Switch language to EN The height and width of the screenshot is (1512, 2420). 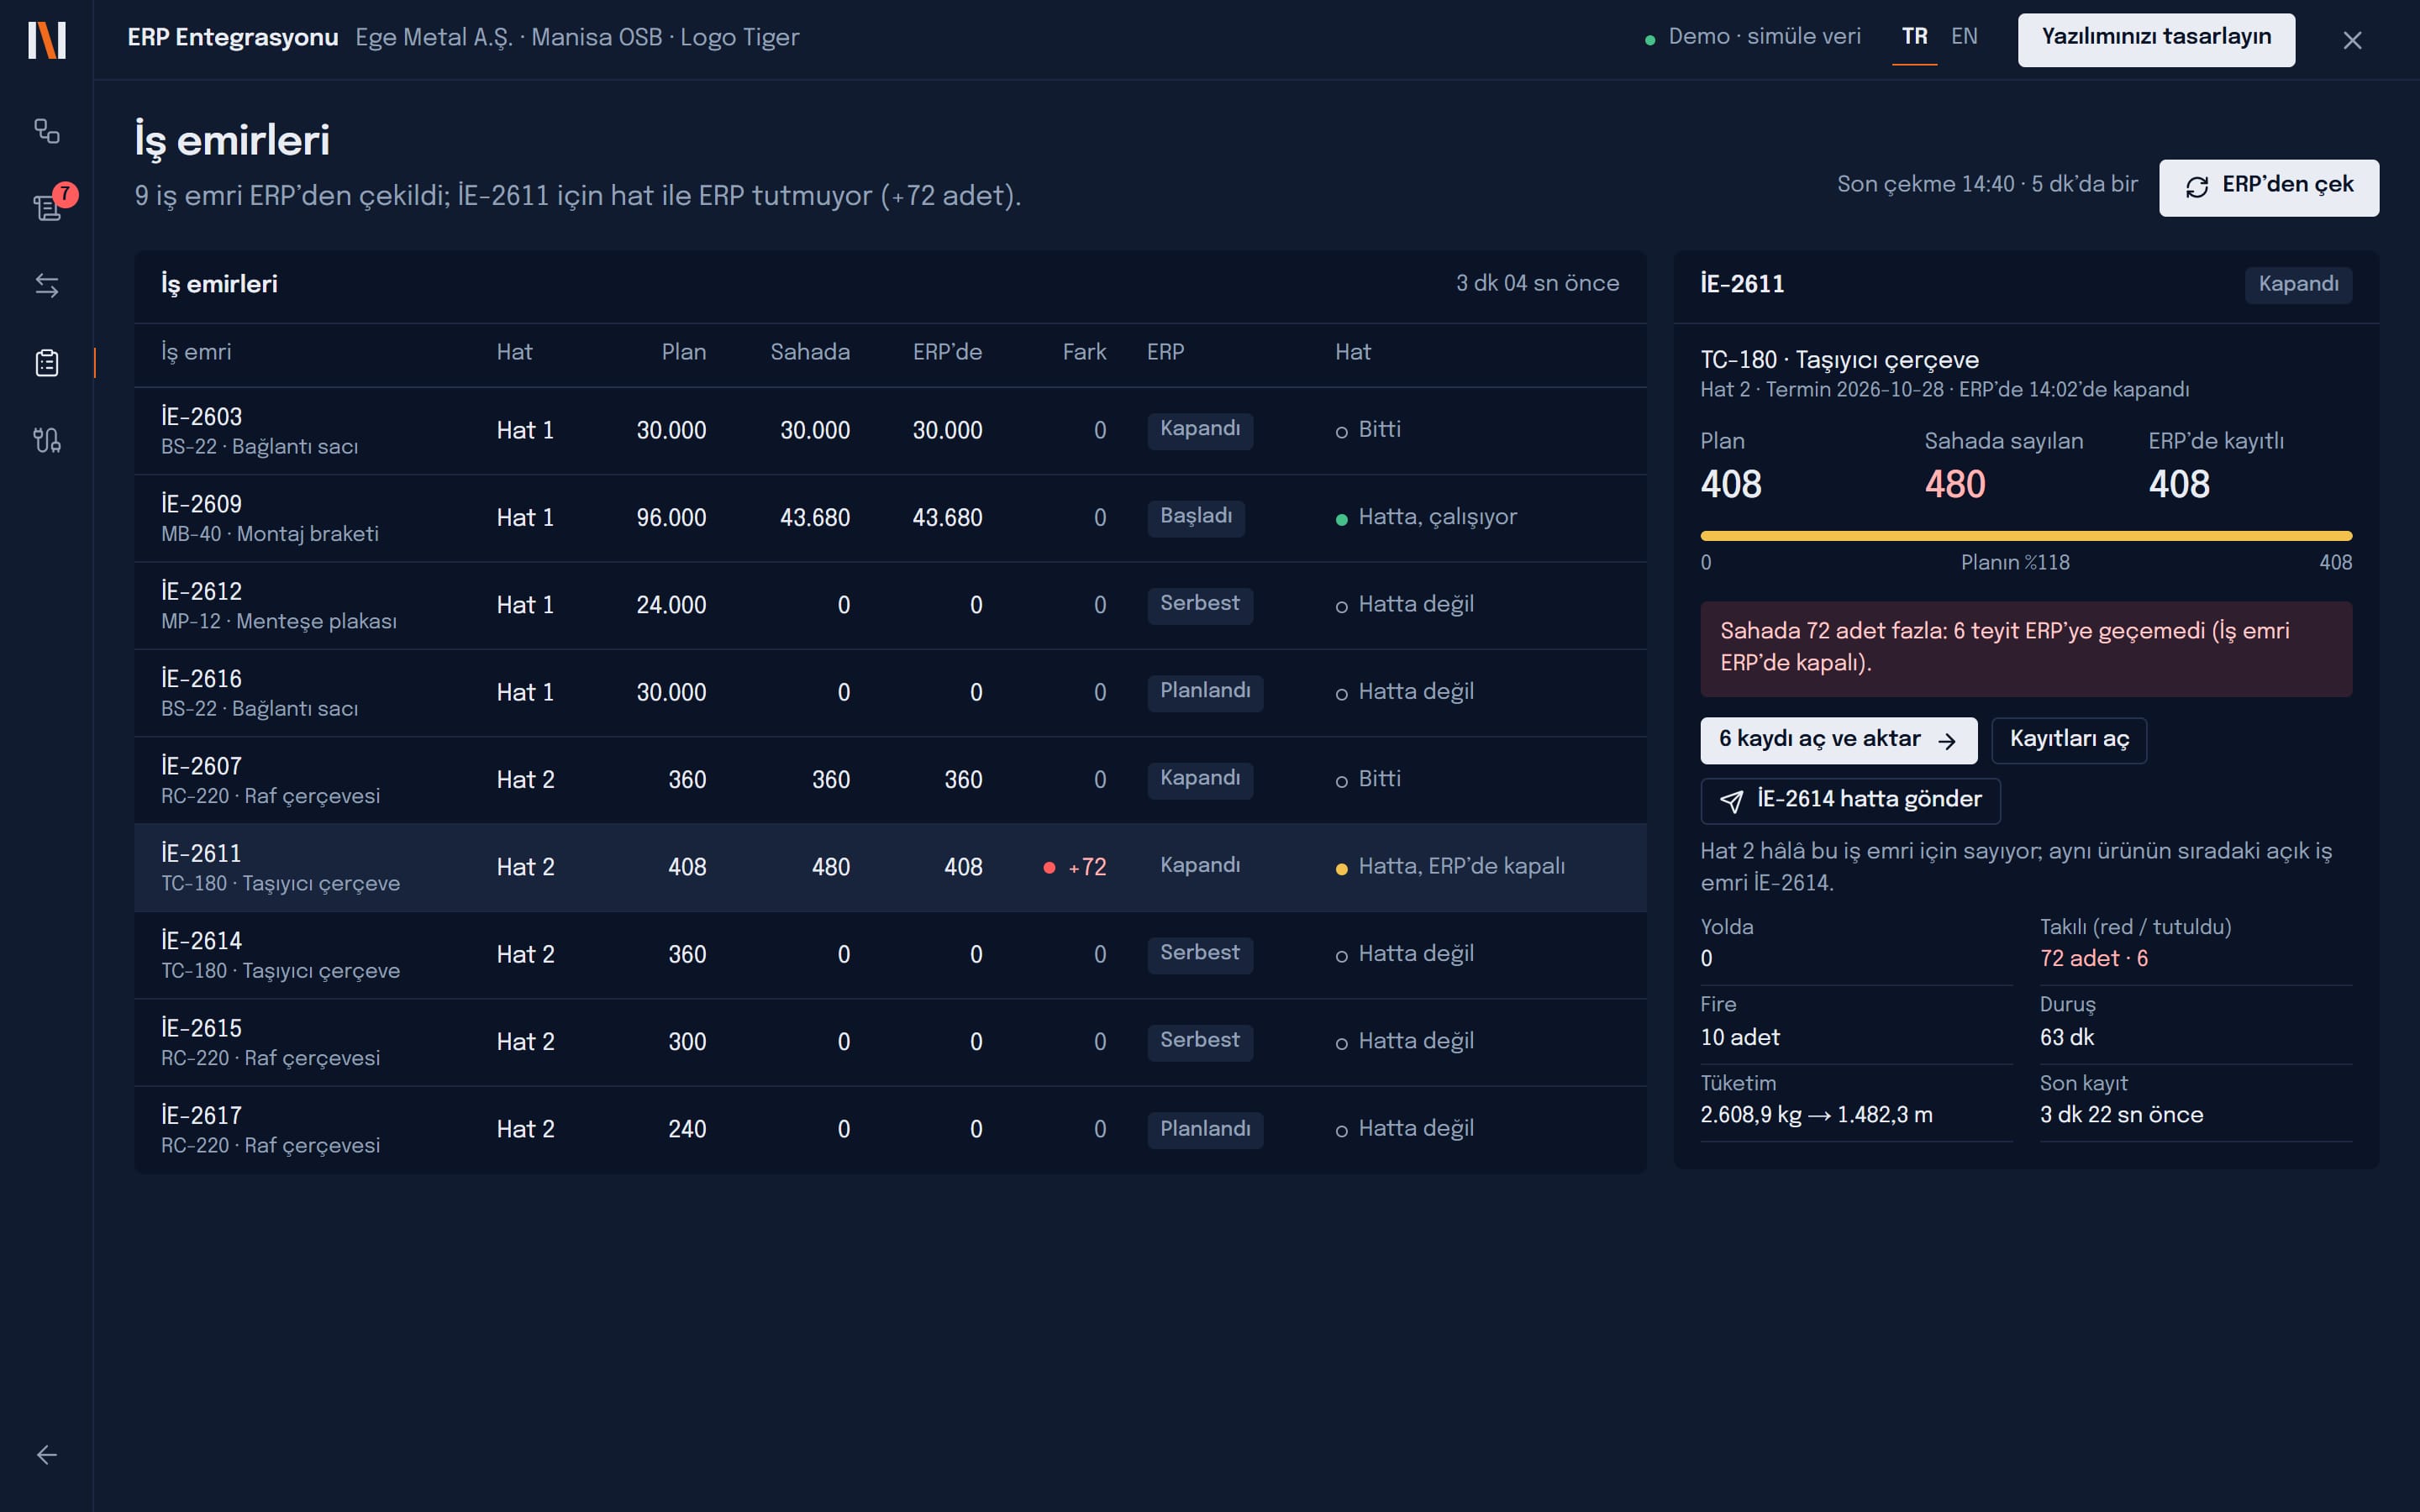tap(1964, 37)
